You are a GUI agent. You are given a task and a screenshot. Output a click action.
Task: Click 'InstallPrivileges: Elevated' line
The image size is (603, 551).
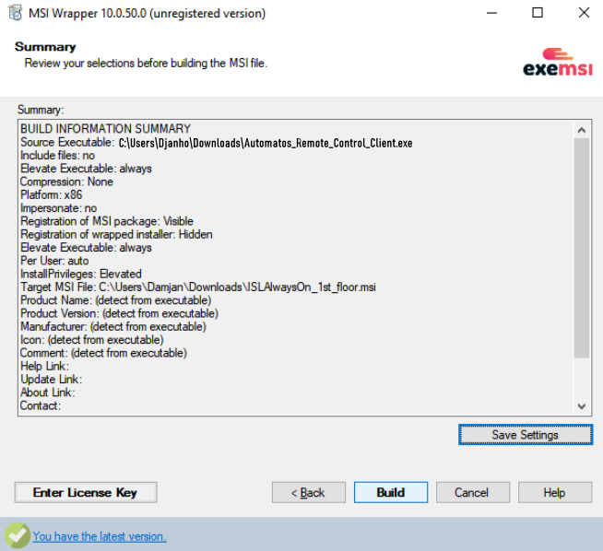(x=81, y=274)
